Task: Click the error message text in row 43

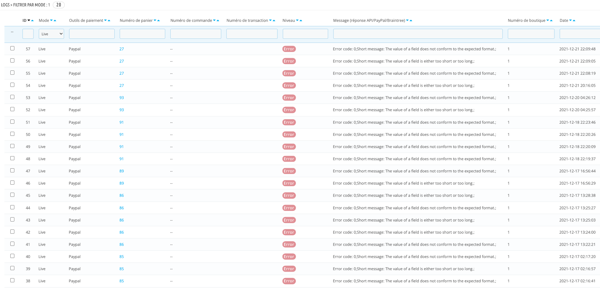Action: (404, 220)
